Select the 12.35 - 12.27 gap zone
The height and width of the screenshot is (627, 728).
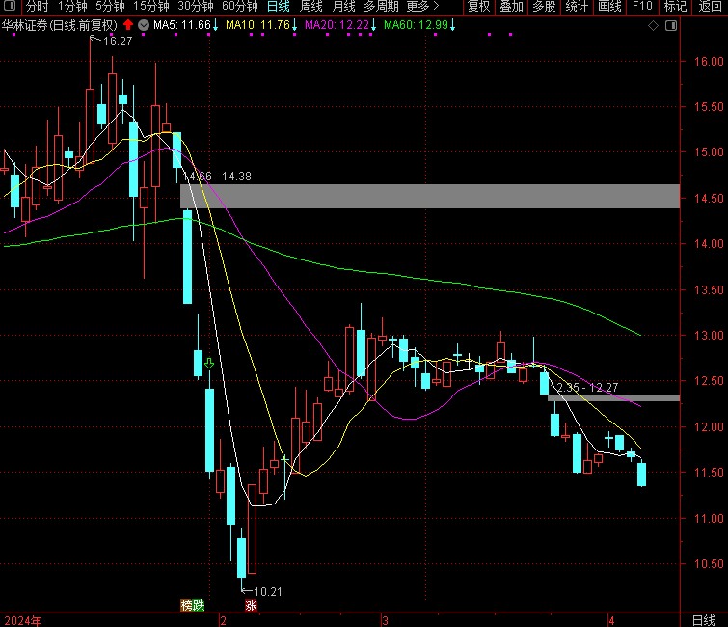[x=614, y=398]
